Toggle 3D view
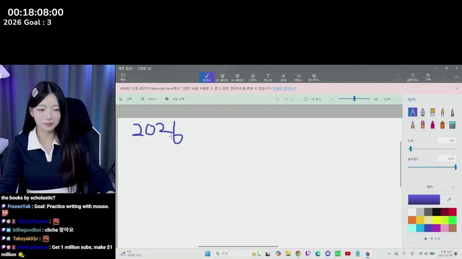This screenshot has width=462, height=259. (x=312, y=99)
